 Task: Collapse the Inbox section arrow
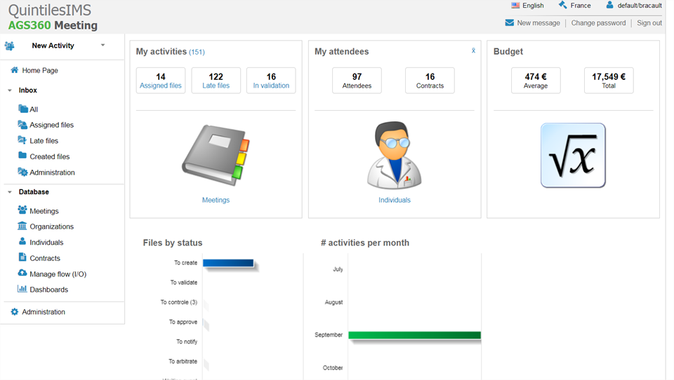tap(10, 90)
